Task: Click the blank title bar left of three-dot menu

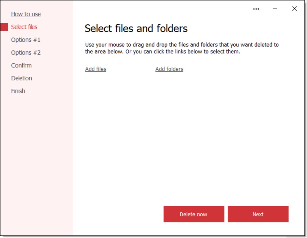Action: [x=164, y=9]
